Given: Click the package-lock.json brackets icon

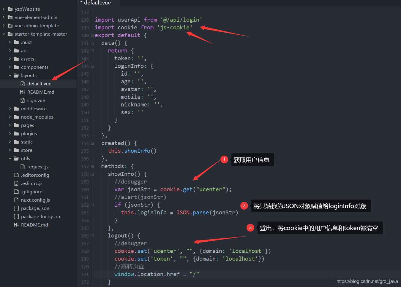Looking at the screenshot, I should point(16,216).
